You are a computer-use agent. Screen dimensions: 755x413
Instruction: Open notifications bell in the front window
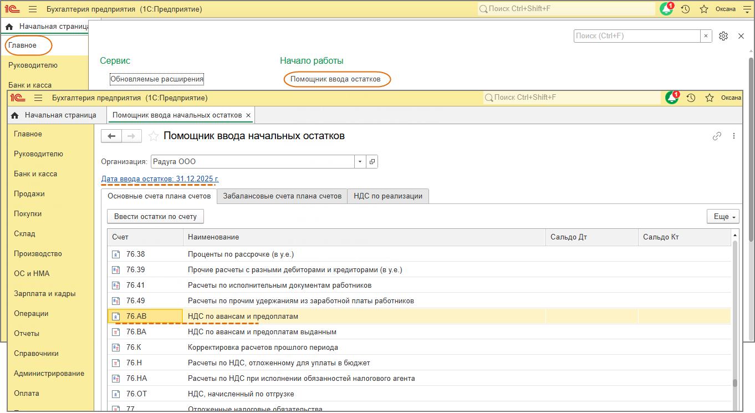(x=672, y=98)
